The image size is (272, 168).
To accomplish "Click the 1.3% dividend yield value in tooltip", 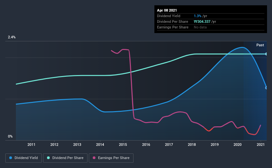I will click(197, 16).
